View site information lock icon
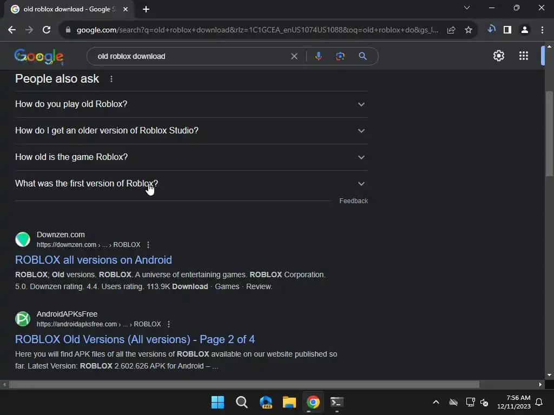 pos(68,30)
